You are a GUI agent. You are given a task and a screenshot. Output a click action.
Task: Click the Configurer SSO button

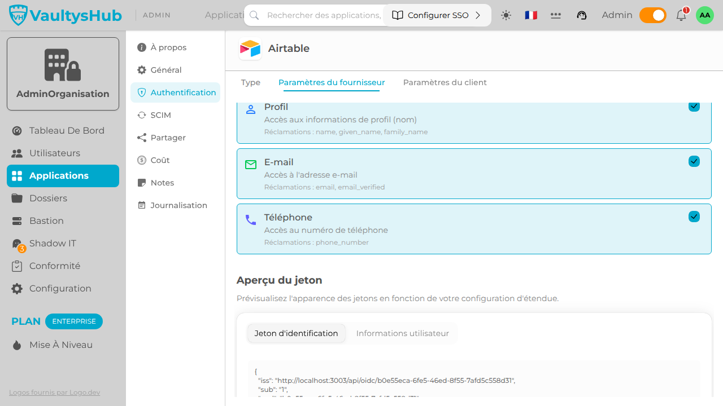pyautogui.click(x=437, y=15)
